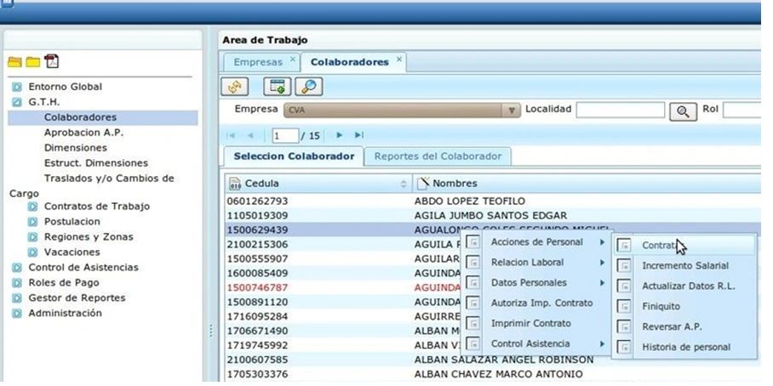Switch to the Empresas tab

[x=258, y=62]
